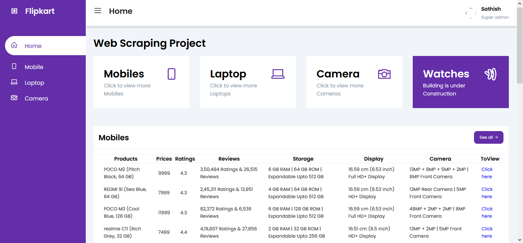Click the watch icon on Watches card
523x243 pixels.
click(490, 74)
